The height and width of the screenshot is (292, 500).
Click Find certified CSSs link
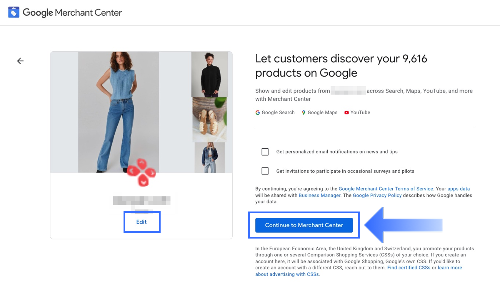(x=409, y=268)
